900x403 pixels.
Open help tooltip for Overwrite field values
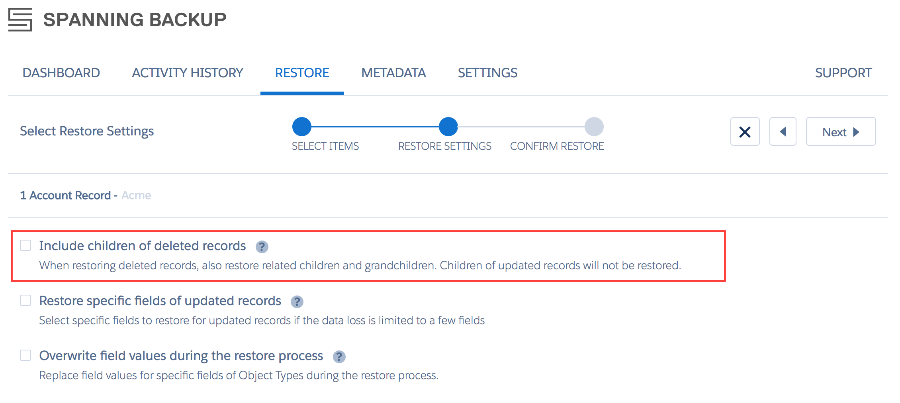coord(339,356)
